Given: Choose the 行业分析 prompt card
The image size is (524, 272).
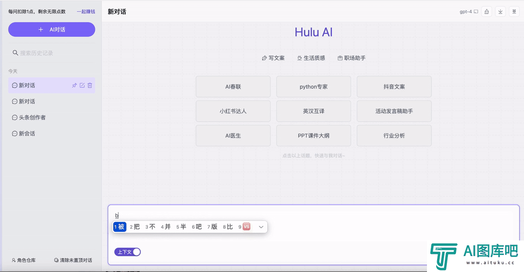Looking at the screenshot, I should pos(394,135).
